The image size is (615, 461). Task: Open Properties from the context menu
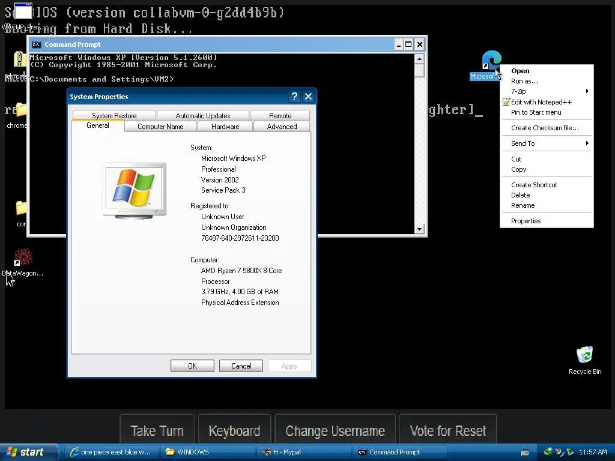[547, 221]
